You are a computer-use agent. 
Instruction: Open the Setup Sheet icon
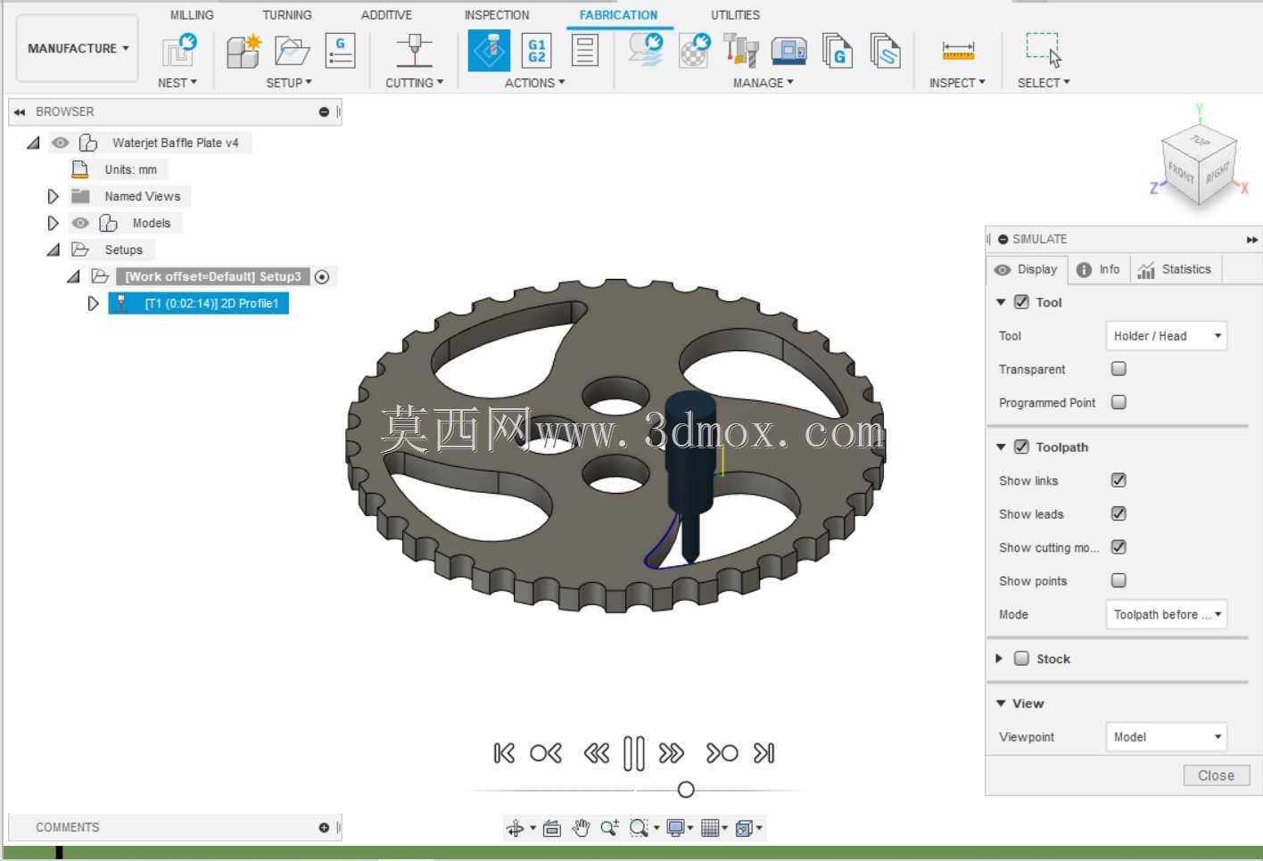pyautogui.click(x=584, y=51)
